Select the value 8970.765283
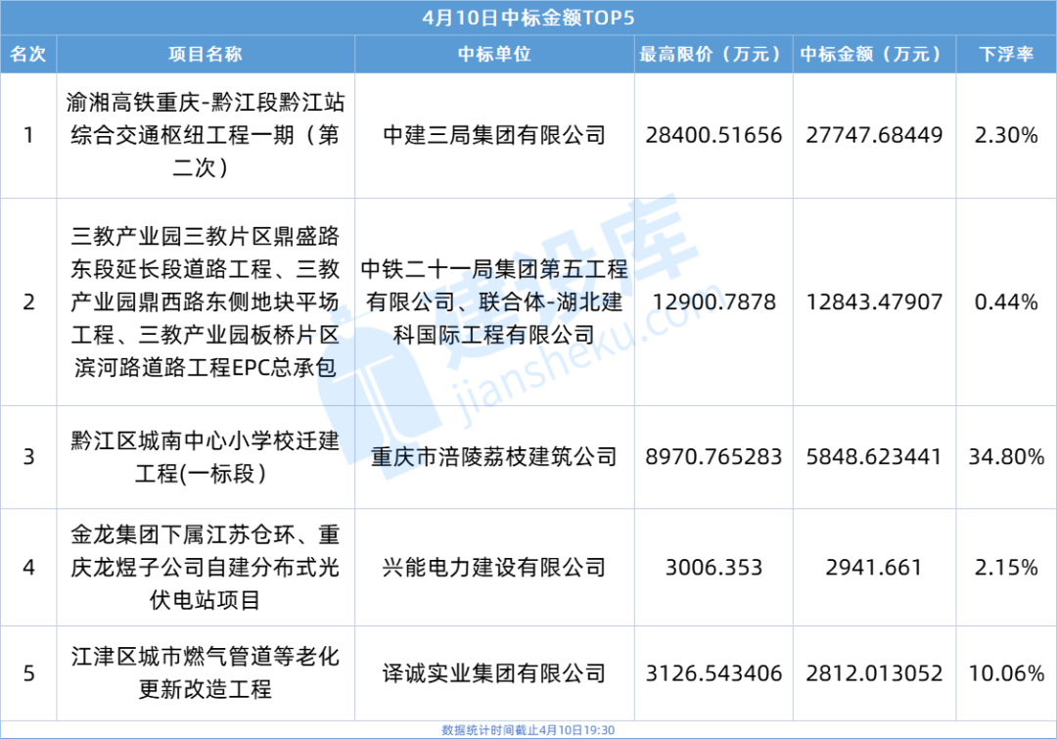This screenshot has height=739, width=1057. click(713, 457)
